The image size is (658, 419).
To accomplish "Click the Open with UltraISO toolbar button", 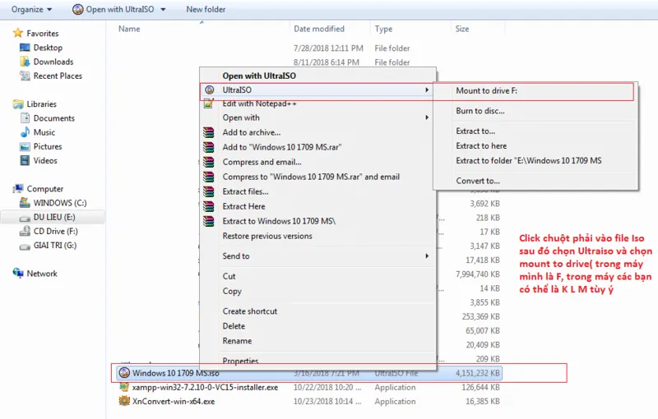I will coord(114,9).
